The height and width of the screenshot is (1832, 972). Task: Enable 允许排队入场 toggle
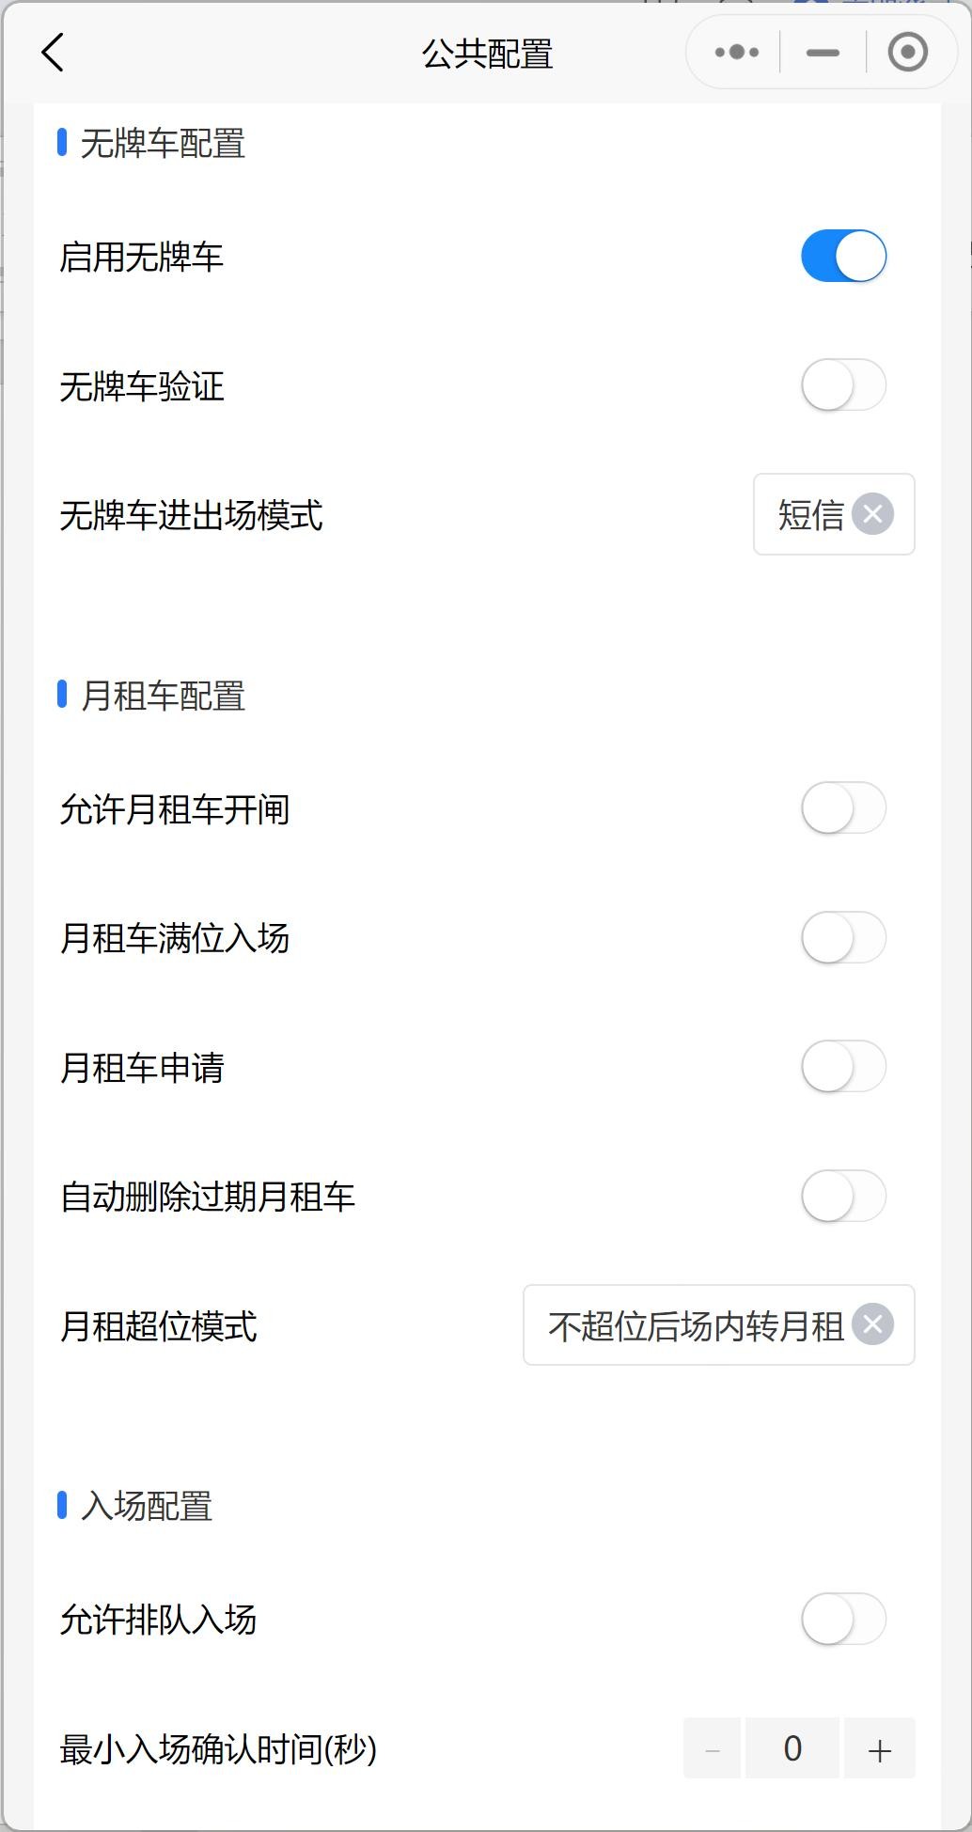click(x=843, y=1619)
